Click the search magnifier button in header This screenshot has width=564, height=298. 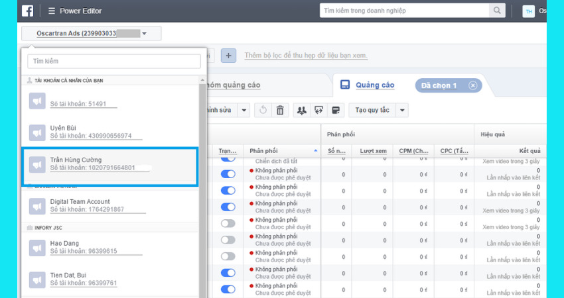coord(497,11)
